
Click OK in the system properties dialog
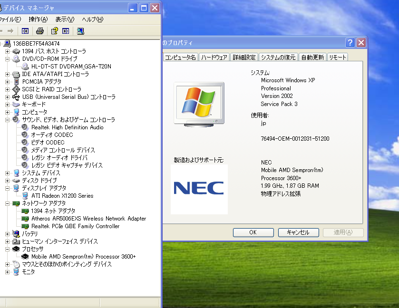pos(253,232)
